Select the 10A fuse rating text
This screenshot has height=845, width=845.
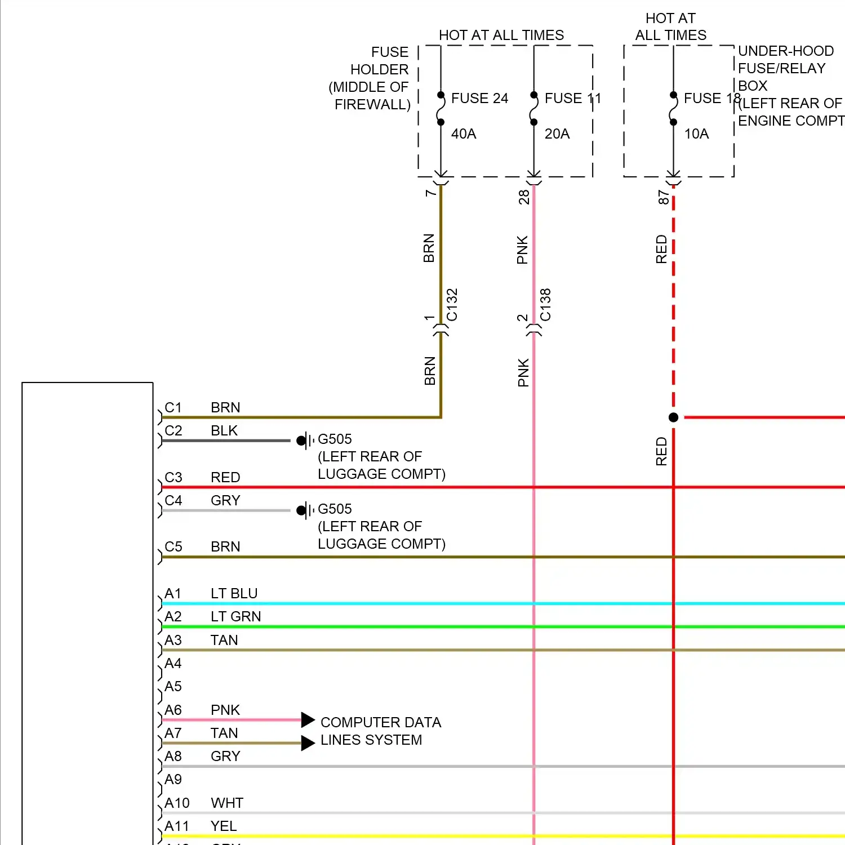tap(696, 134)
